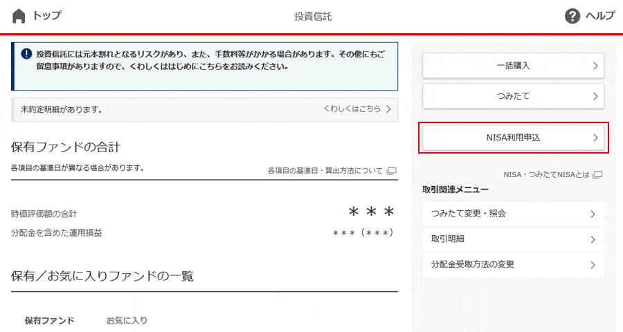The width and height of the screenshot is (623, 332).
Task: Click the 未約定明細があります。 notice
Action: (205, 109)
